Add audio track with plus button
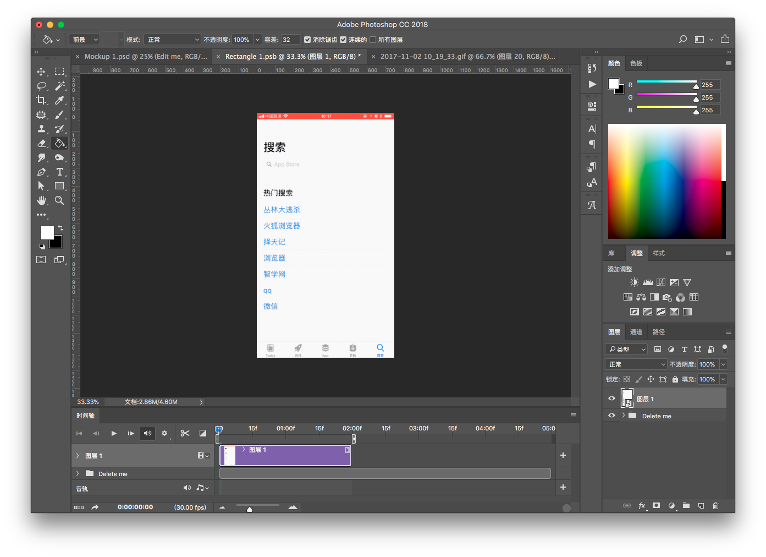Screen dimensions: 766x557 [x=563, y=487]
